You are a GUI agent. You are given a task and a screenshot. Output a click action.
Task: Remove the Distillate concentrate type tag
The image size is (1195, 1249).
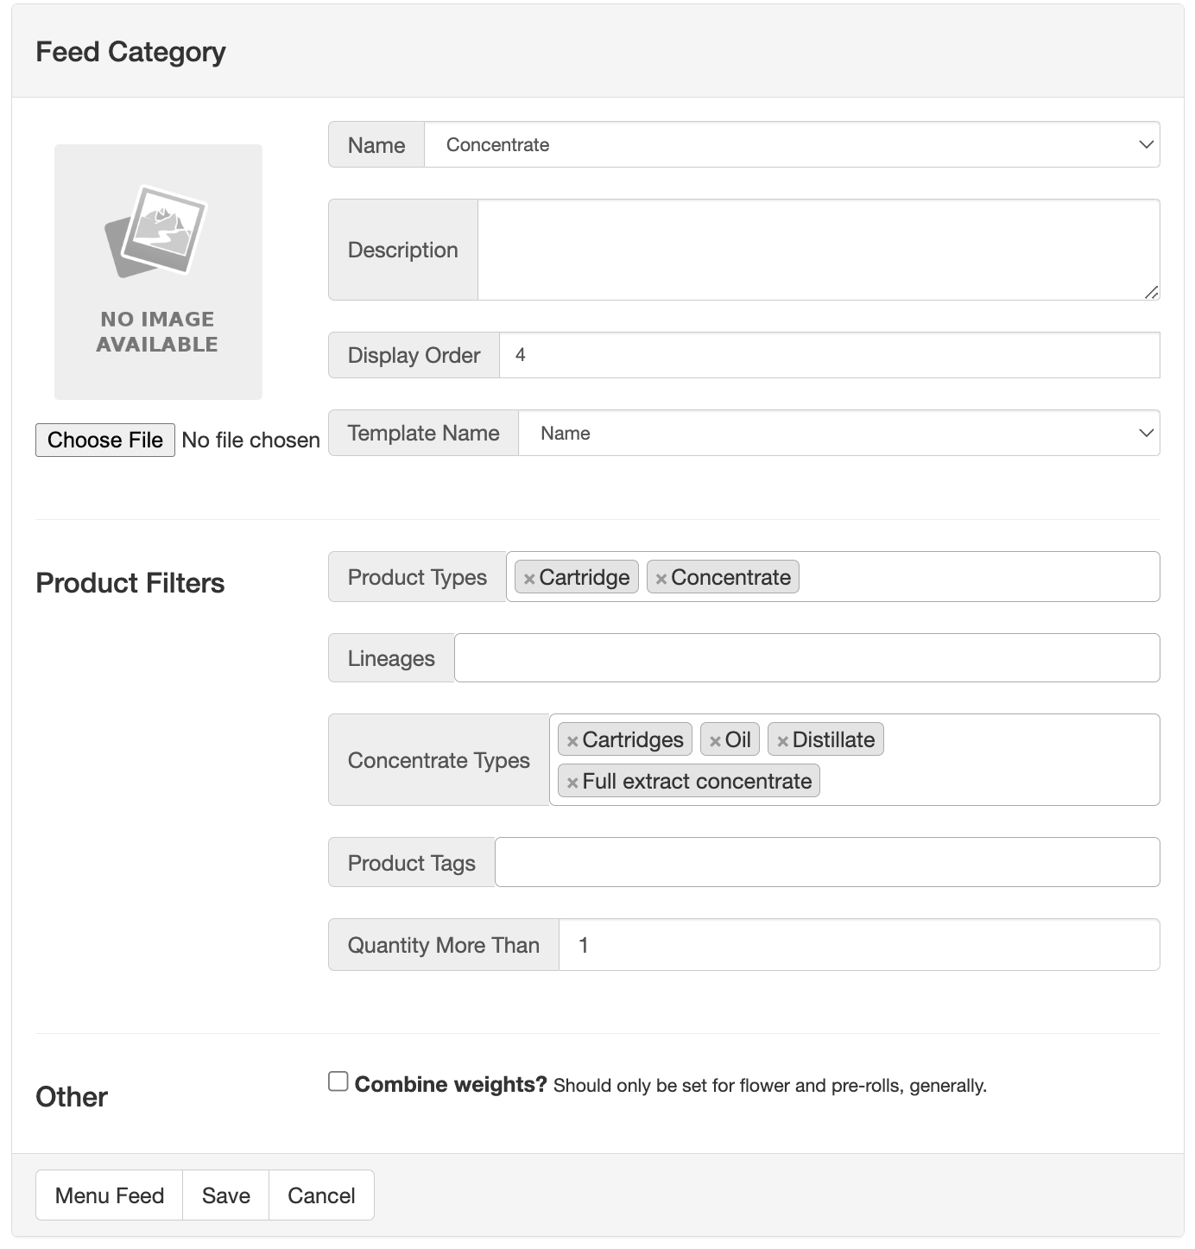(782, 741)
